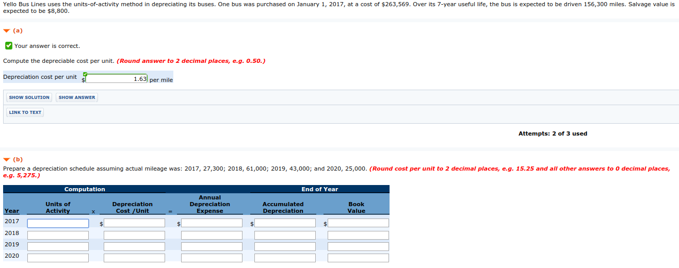Focus the depreciation cost per unit field
The image size is (679, 268).
[117, 79]
